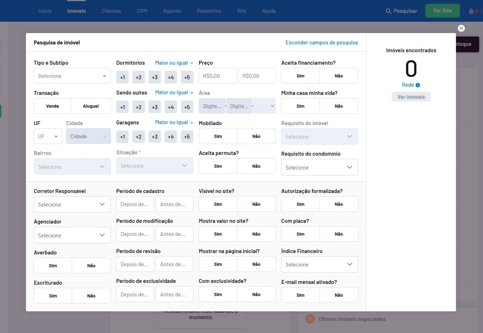483x333 pixels.
Task: Choose Sim for Mobiliado
Action: pyautogui.click(x=218, y=136)
